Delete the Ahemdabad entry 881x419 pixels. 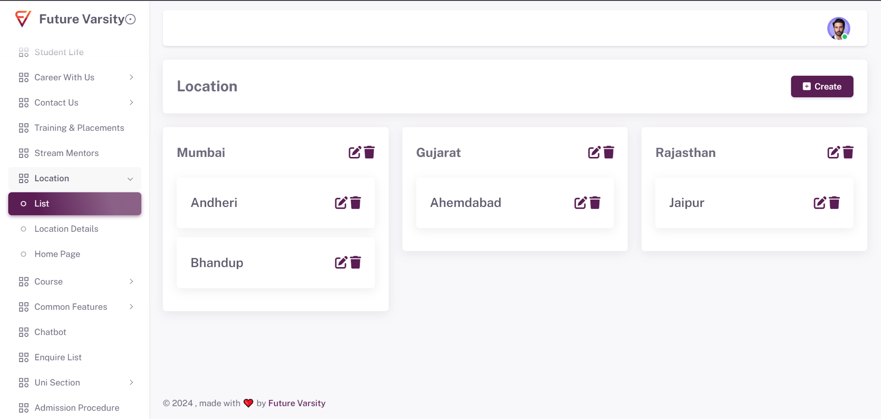click(x=595, y=203)
